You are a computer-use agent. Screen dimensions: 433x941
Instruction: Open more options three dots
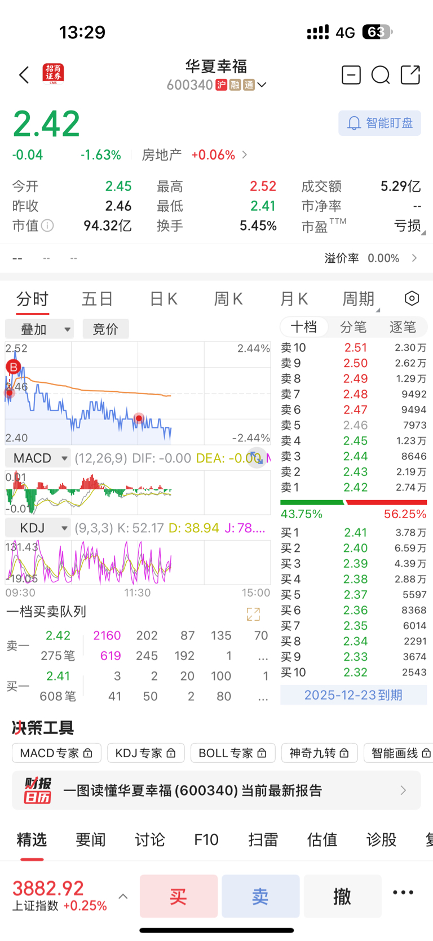403,892
